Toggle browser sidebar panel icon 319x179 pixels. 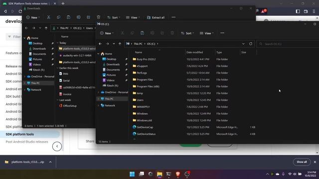pyautogui.click(x=298, y=11)
